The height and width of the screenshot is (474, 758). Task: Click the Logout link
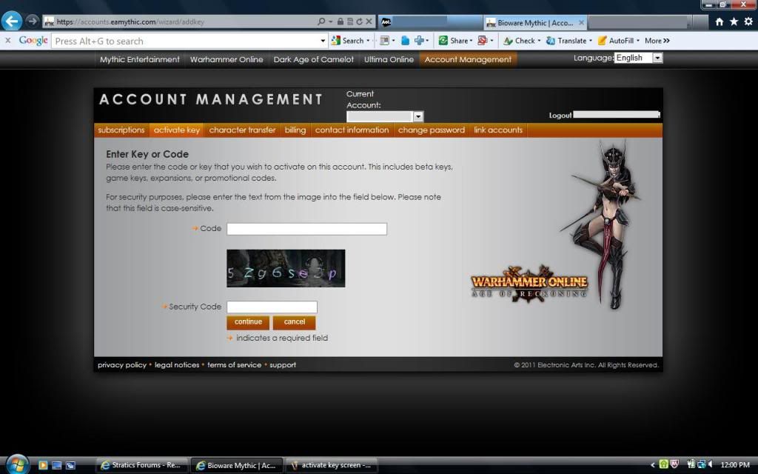tap(560, 116)
